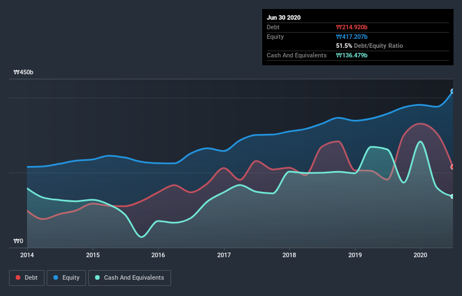
Task: Click the 2020 axis label
Action: click(420, 255)
